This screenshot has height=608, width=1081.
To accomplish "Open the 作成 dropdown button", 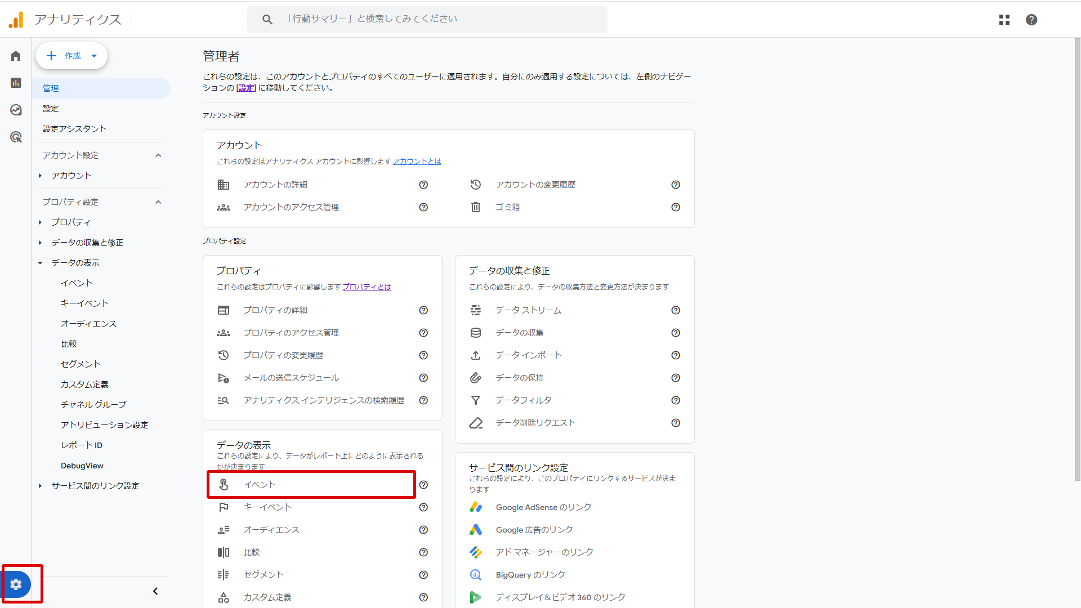I will pos(72,56).
